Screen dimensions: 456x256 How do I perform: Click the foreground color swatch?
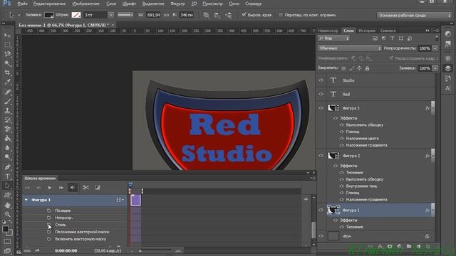[5, 229]
